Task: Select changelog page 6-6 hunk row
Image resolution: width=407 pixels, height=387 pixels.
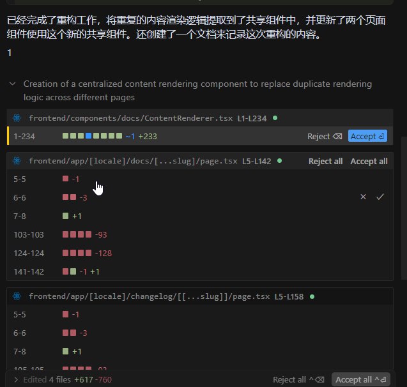Action: tap(200, 333)
